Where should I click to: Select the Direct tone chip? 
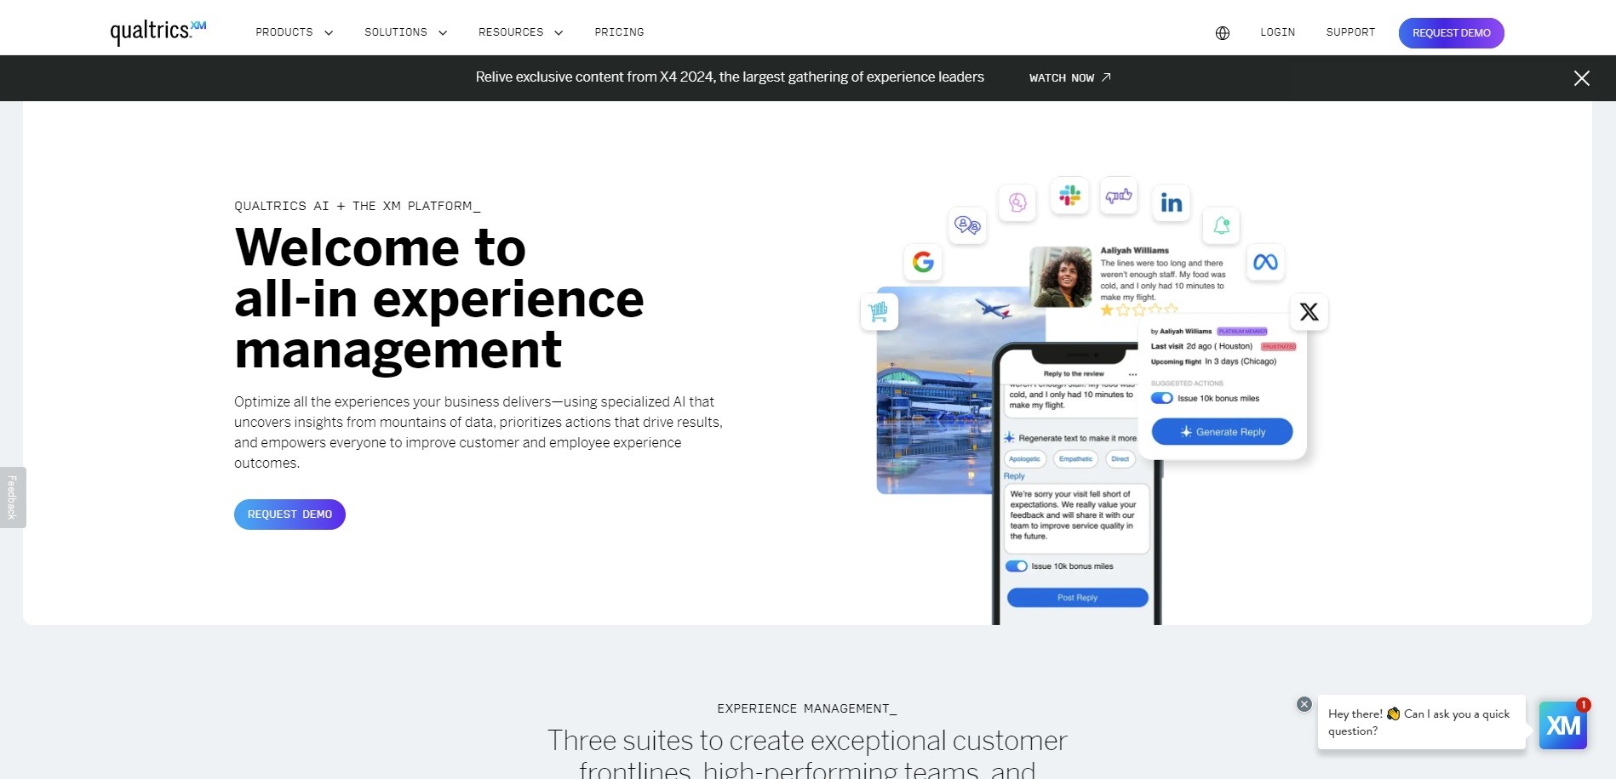click(1120, 459)
